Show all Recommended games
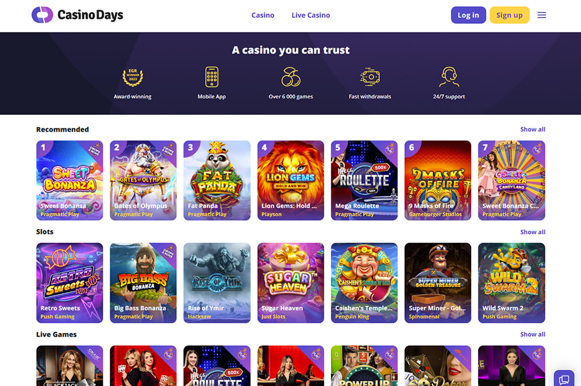This screenshot has height=386, width=581. point(532,129)
